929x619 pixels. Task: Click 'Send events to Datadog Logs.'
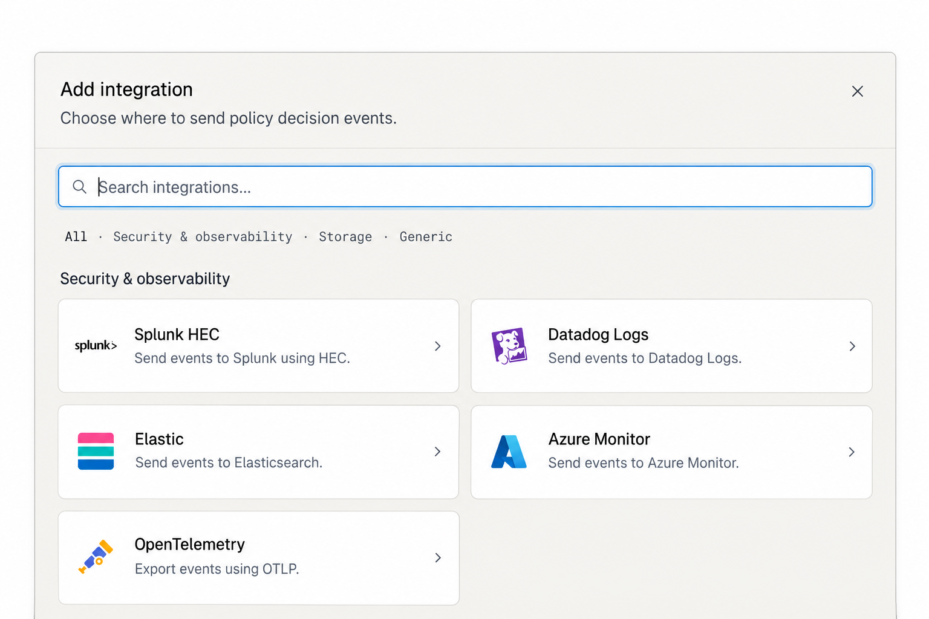coord(645,358)
